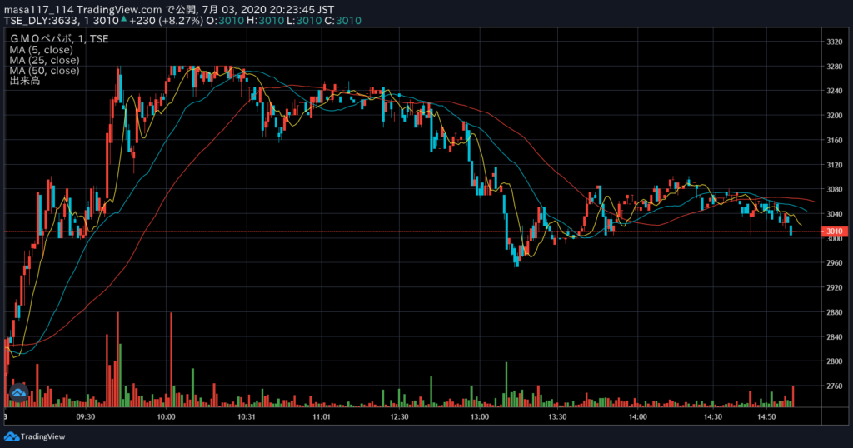Click the 3240 price axis label
The image size is (853, 448).
click(835, 91)
